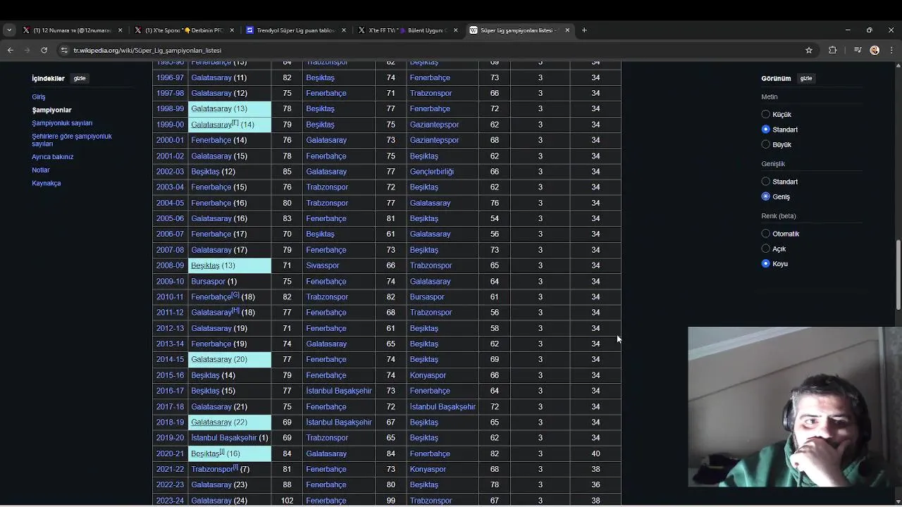Open site information icon in address bar
The height and width of the screenshot is (507, 902).
(64, 50)
